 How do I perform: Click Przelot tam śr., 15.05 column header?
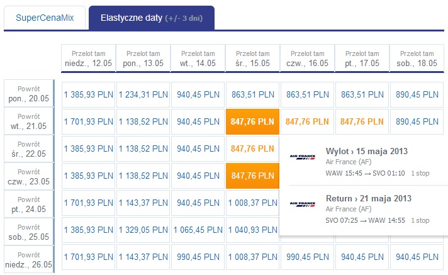(252, 59)
